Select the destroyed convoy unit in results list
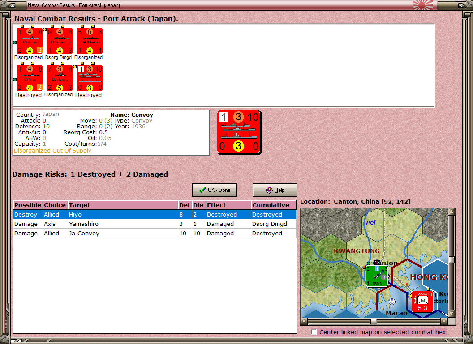This screenshot has height=344, width=473. coord(90,78)
